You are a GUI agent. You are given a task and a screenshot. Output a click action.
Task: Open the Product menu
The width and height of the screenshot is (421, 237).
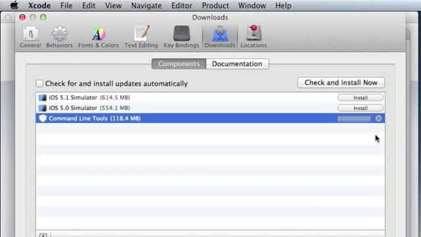(x=215, y=5)
